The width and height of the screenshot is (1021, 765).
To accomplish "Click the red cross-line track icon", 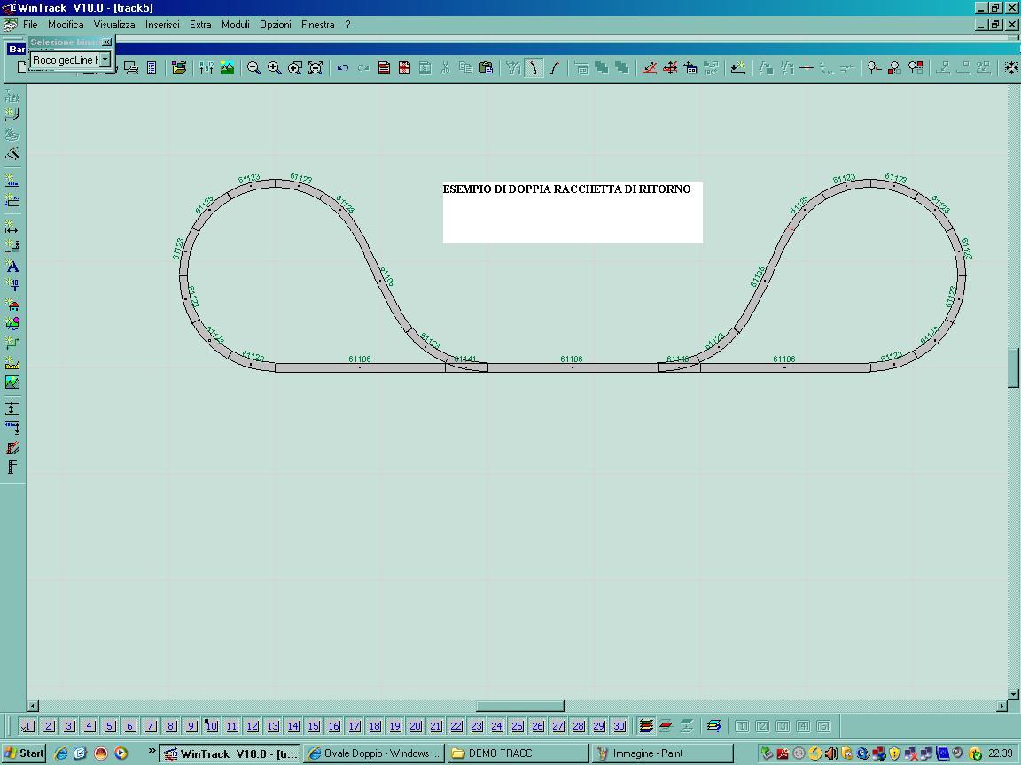I will click(807, 67).
